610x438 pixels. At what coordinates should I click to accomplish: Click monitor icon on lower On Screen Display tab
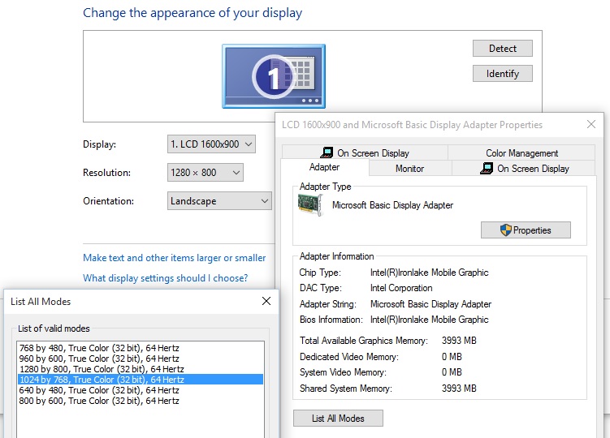click(487, 168)
